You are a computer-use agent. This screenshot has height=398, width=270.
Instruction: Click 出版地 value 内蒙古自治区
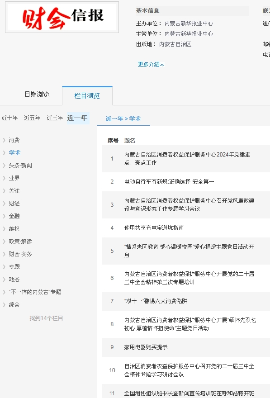pos(175,44)
